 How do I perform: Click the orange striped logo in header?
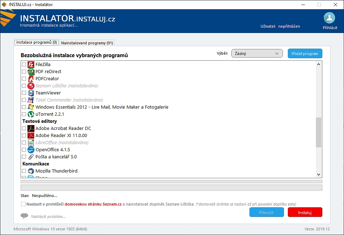click(x=8, y=18)
